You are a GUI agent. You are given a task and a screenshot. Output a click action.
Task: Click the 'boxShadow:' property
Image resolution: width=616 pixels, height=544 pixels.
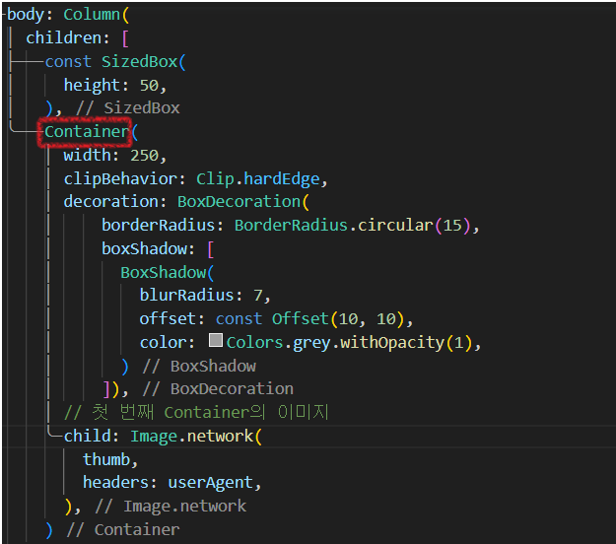[x=149, y=248]
